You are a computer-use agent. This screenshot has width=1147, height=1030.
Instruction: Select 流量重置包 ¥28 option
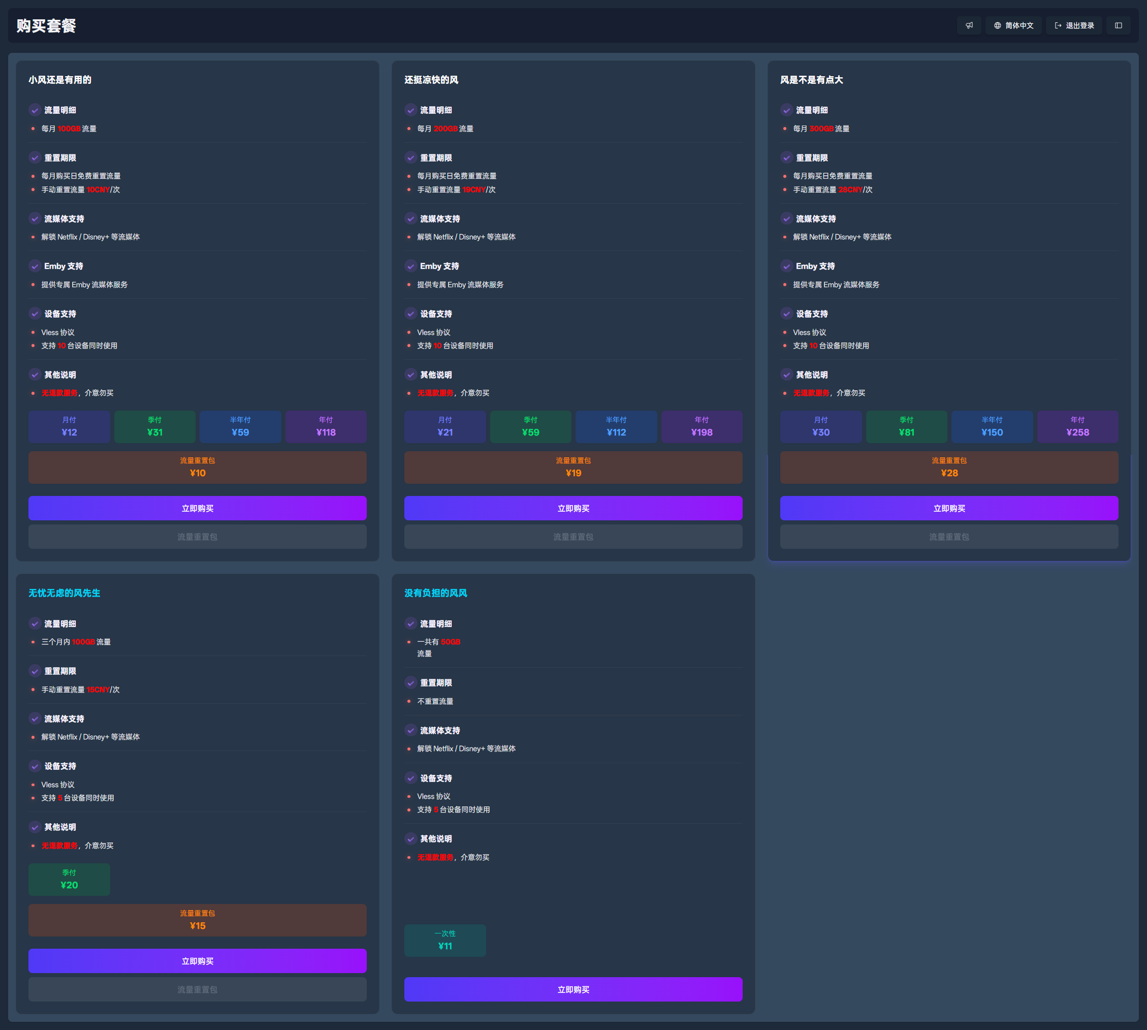[949, 467]
